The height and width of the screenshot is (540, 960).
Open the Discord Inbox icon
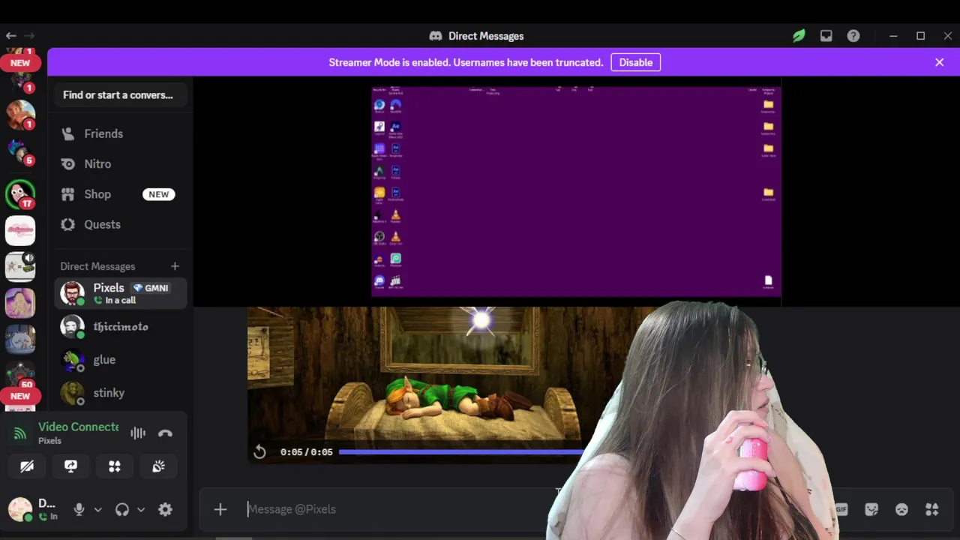click(826, 35)
